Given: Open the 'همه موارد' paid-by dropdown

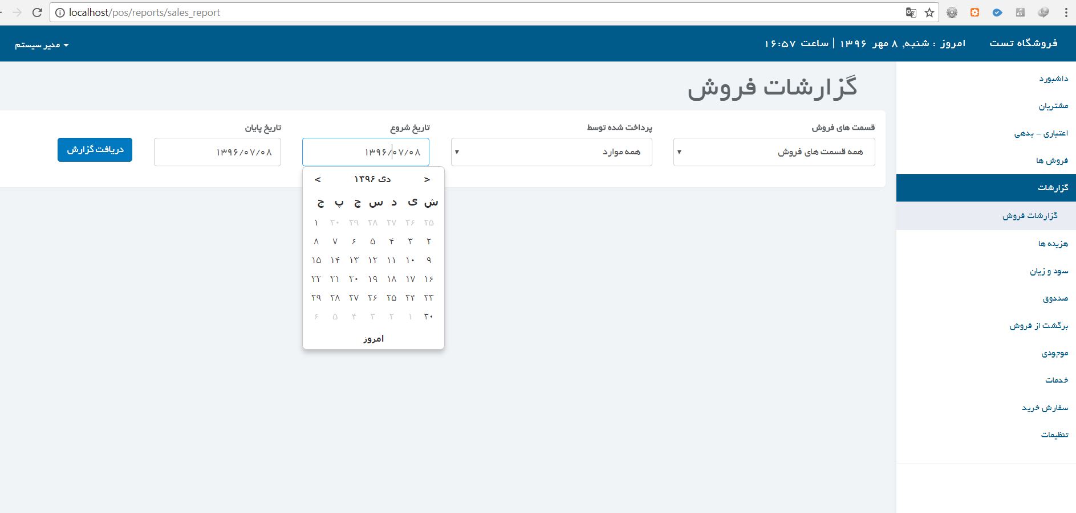Looking at the screenshot, I should pos(551,152).
